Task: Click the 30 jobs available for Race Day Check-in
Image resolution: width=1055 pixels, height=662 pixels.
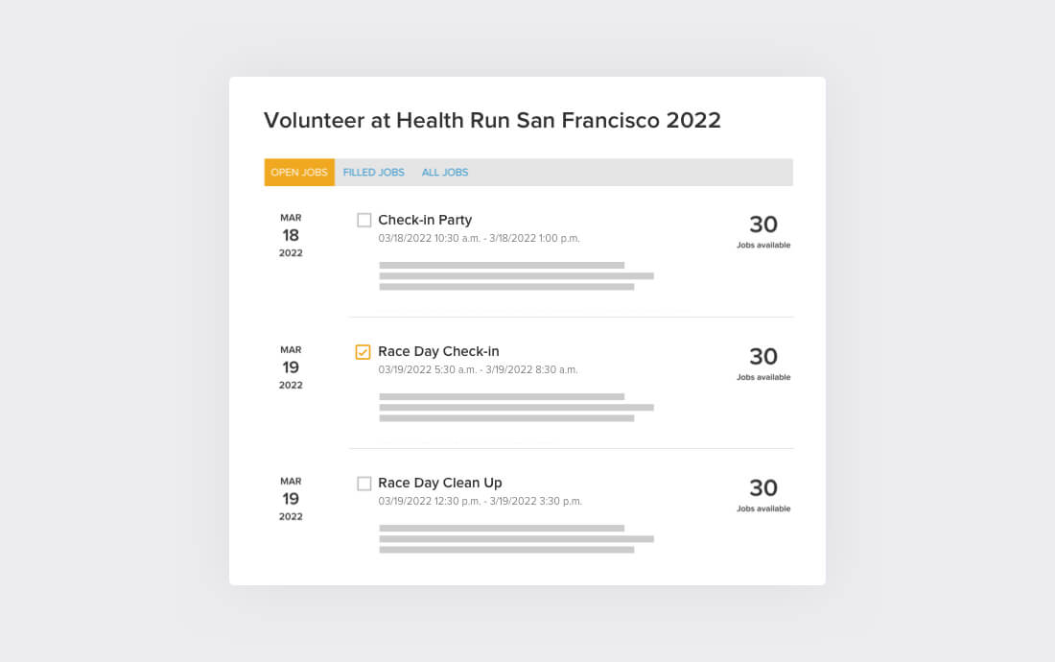Action: [763, 362]
